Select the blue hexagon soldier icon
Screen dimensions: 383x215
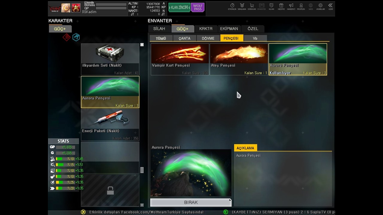point(76,37)
